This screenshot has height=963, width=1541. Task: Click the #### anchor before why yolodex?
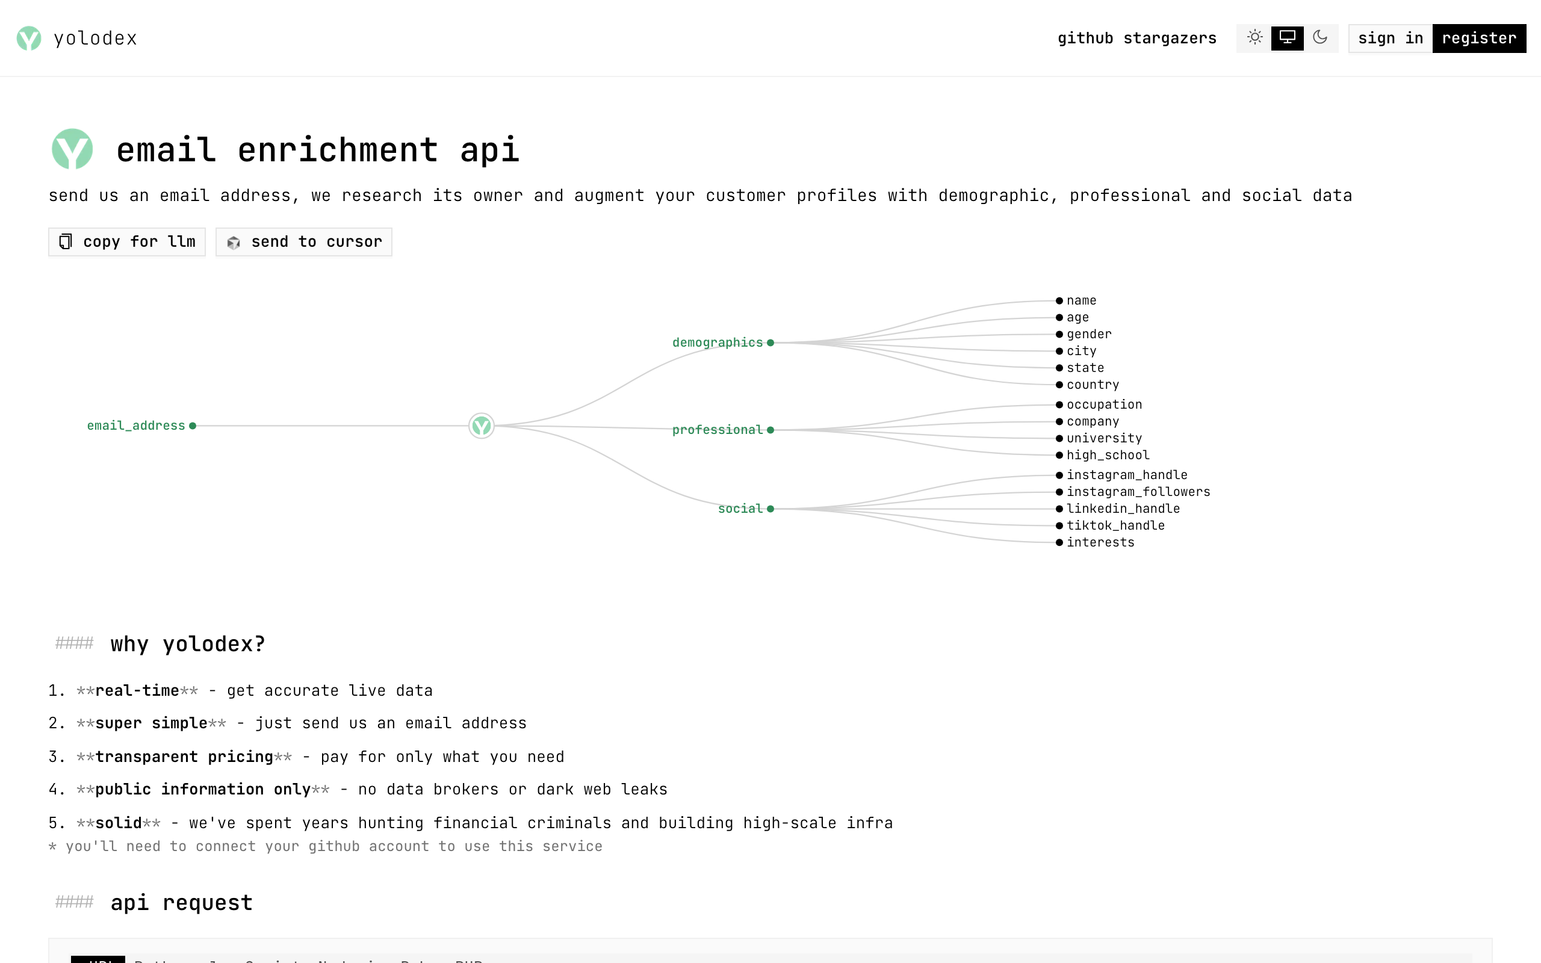[x=74, y=643]
